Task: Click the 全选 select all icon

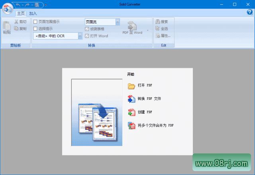Action: (158, 28)
